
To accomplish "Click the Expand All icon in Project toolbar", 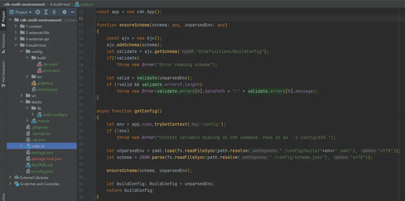I will 46,12.
